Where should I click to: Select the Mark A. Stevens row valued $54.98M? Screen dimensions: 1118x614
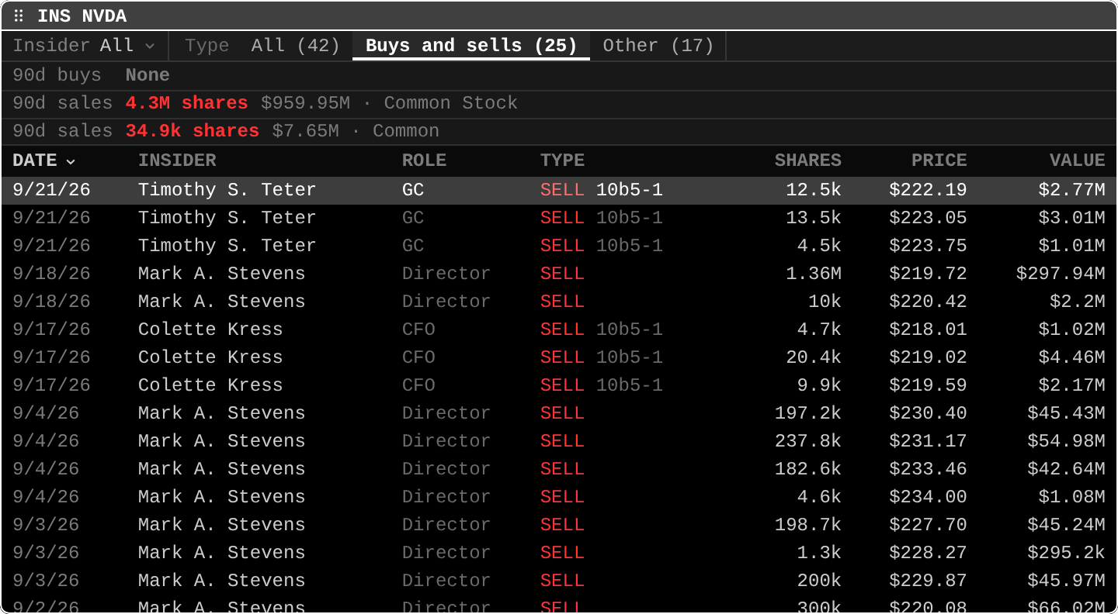coord(559,441)
